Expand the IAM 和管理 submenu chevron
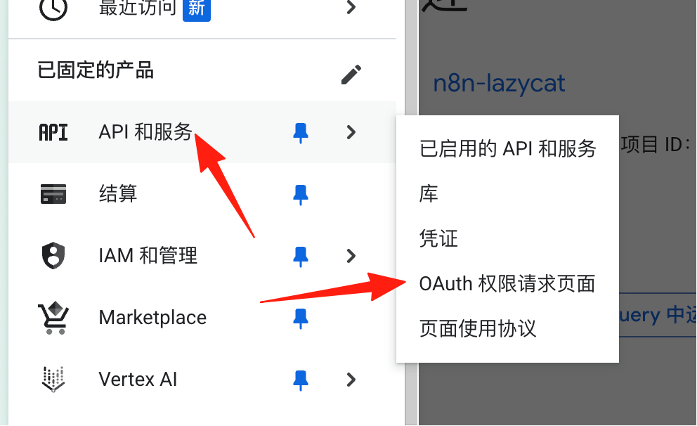The height and width of the screenshot is (426, 697). coord(351,256)
